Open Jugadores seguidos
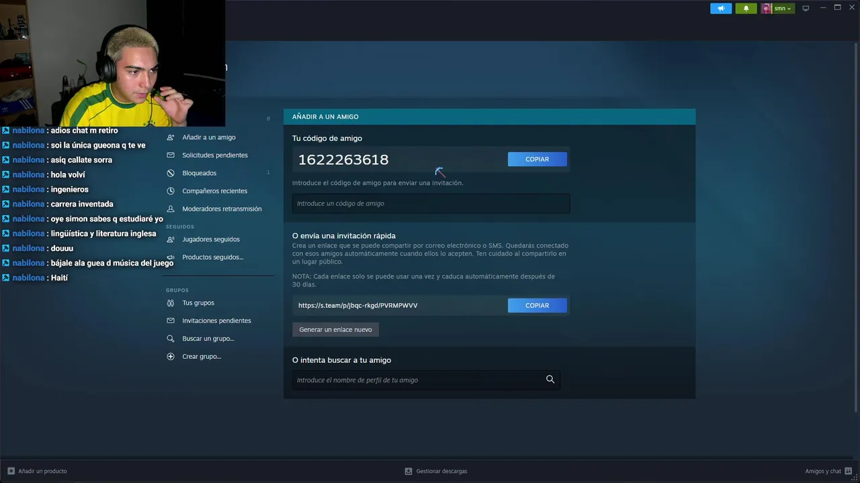The width and height of the screenshot is (860, 483). [x=211, y=239]
